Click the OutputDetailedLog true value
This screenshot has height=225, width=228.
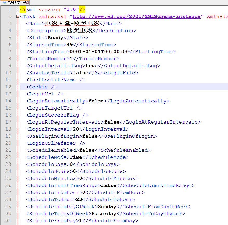pos(92,66)
